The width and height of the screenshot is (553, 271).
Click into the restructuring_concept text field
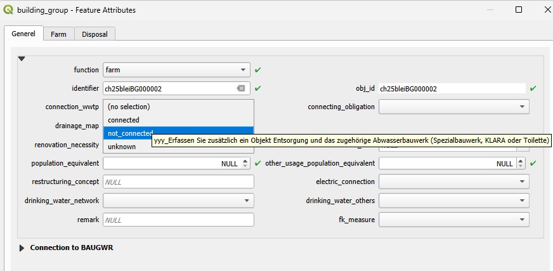[x=178, y=182]
